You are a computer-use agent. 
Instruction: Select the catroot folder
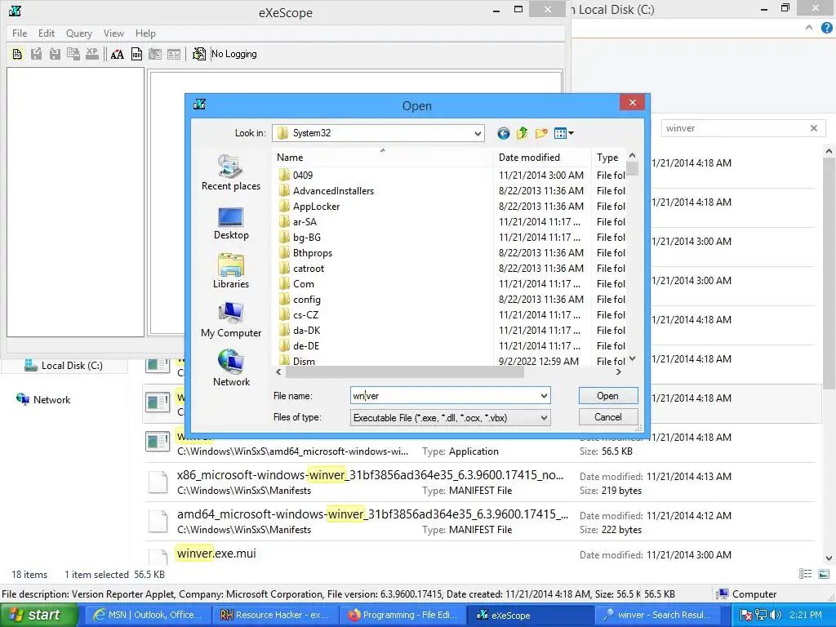(308, 268)
